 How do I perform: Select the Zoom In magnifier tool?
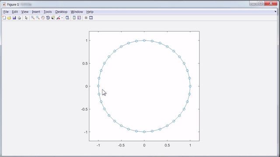[33, 18]
